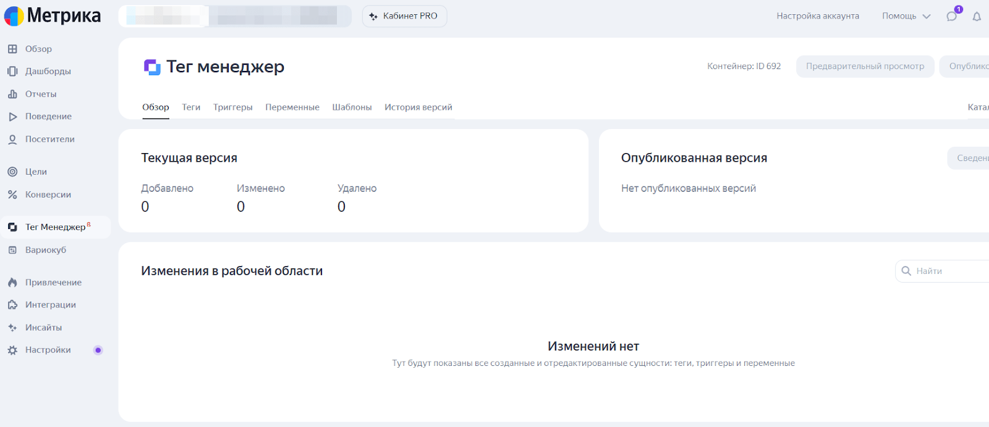Click Предварительный просмотр button
The width and height of the screenshot is (989, 427).
click(x=865, y=66)
